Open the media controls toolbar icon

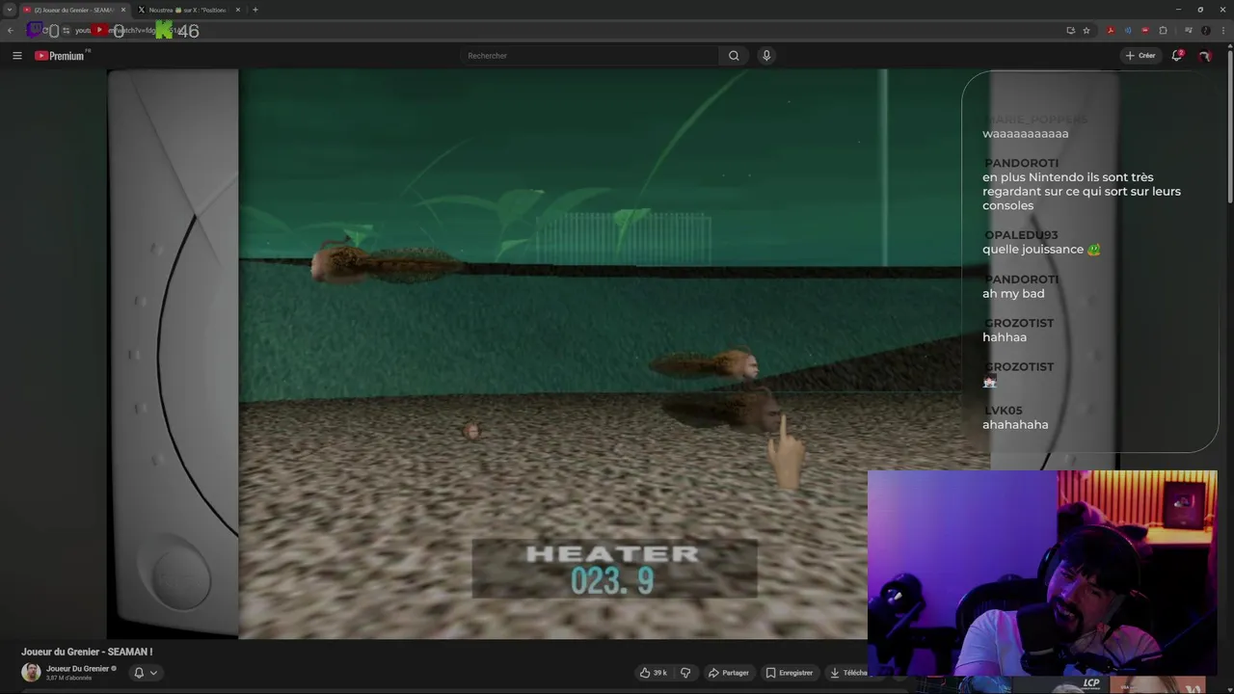click(x=1188, y=31)
